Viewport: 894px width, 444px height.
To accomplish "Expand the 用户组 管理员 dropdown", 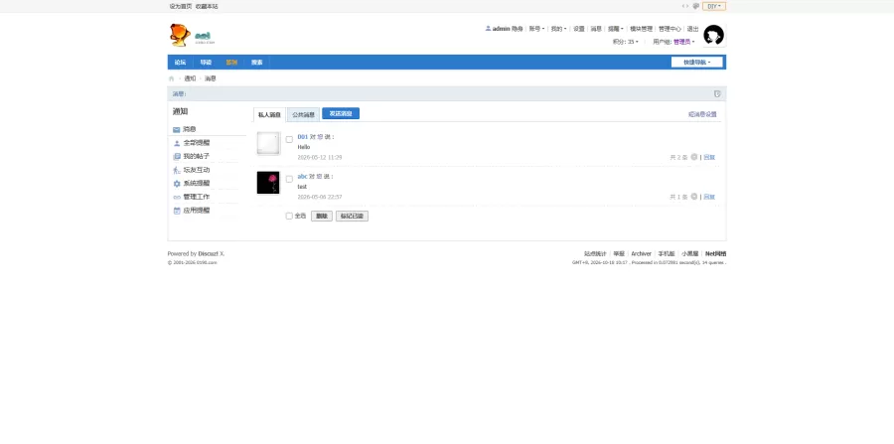I will click(673, 42).
